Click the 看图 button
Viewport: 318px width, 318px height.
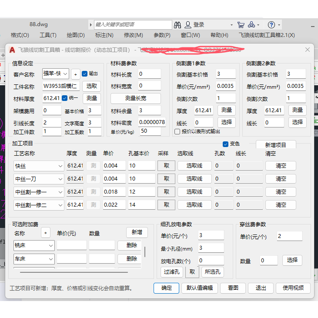(x=233, y=288)
